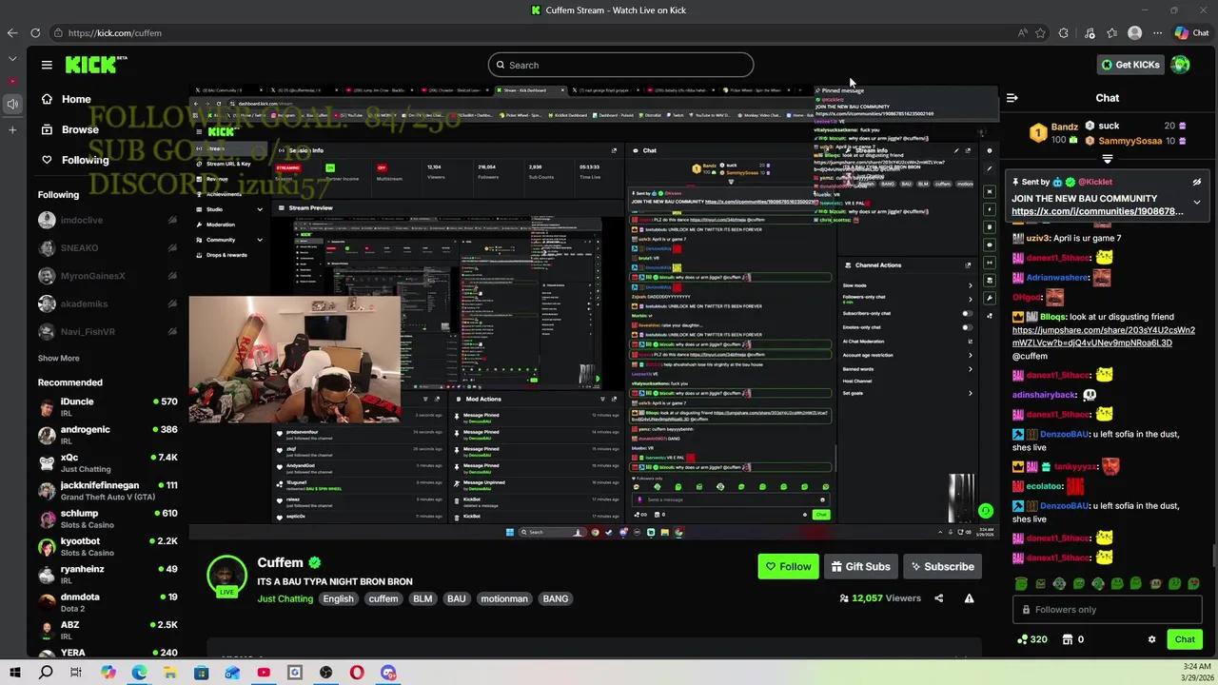Open the Just Chatting category link
This screenshot has height=685, width=1218.
point(285,598)
